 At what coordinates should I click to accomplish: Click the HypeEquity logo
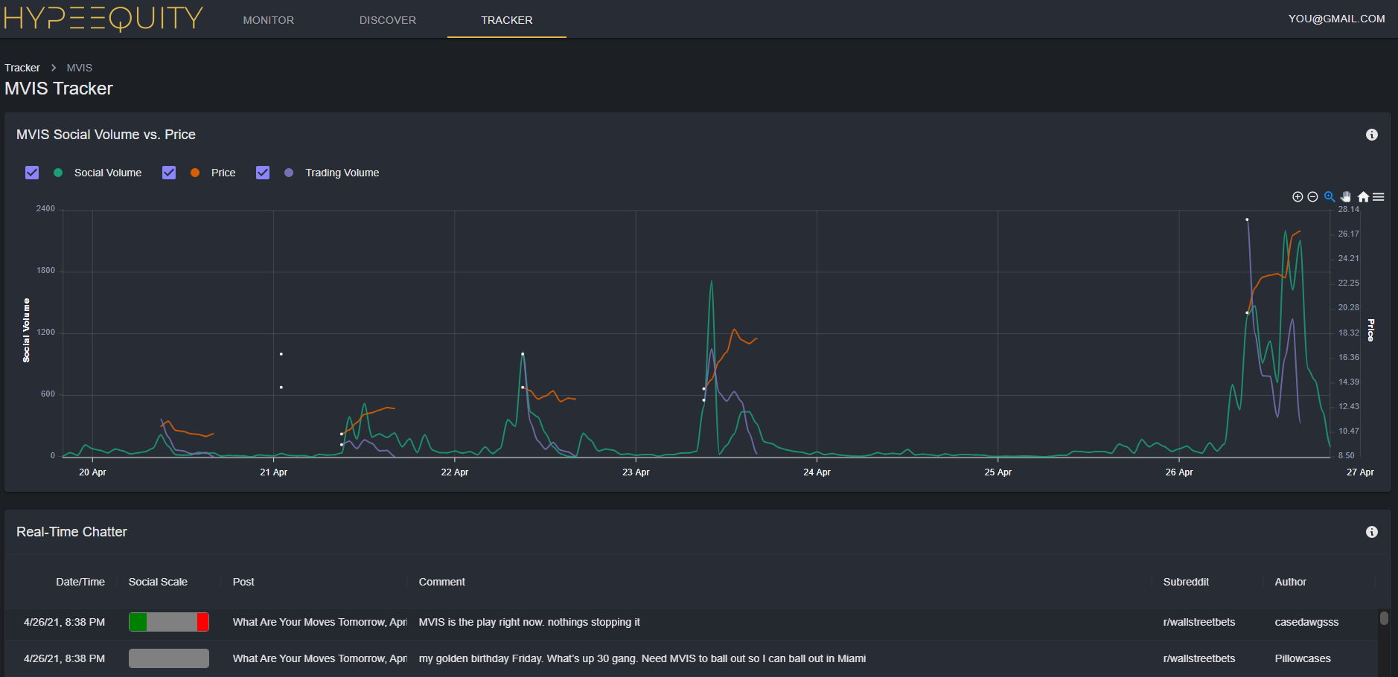(x=103, y=19)
